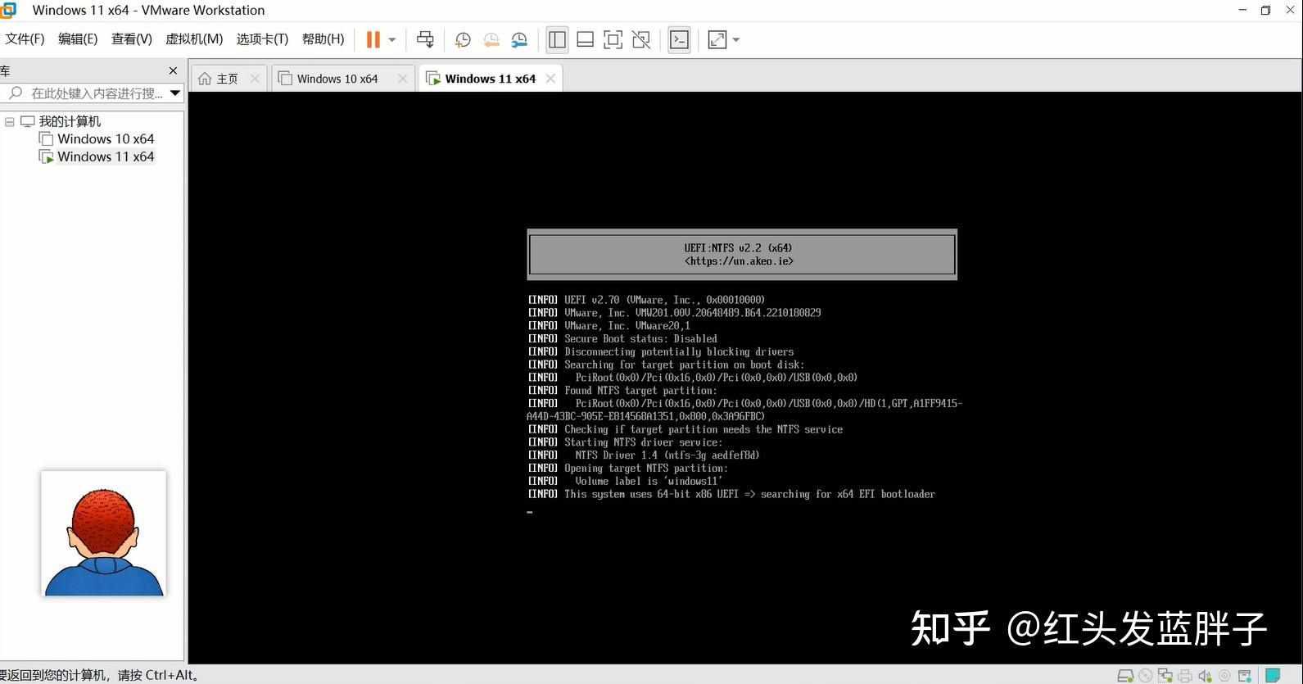Toggle the thumbnail bar view icon
The width and height of the screenshot is (1303, 684).
tap(586, 39)
